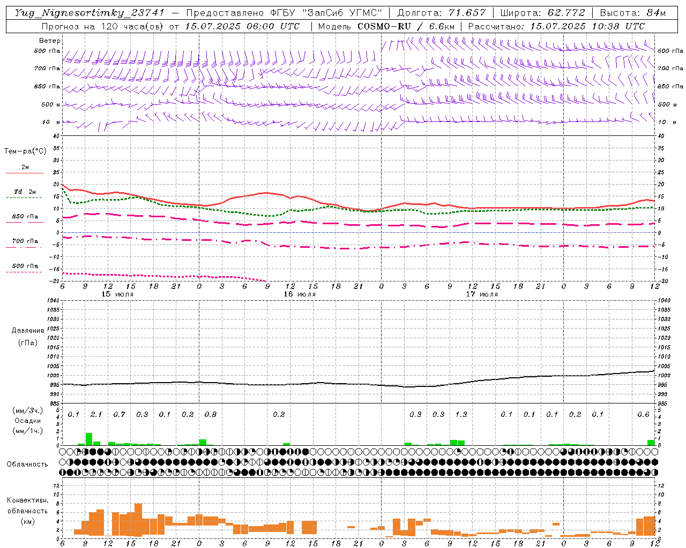Image resolution: width=686 pixels, height=548 pixels.
Task: Click the (км) unit label under convective cloudiness
Action: click(x=27, y=521)
